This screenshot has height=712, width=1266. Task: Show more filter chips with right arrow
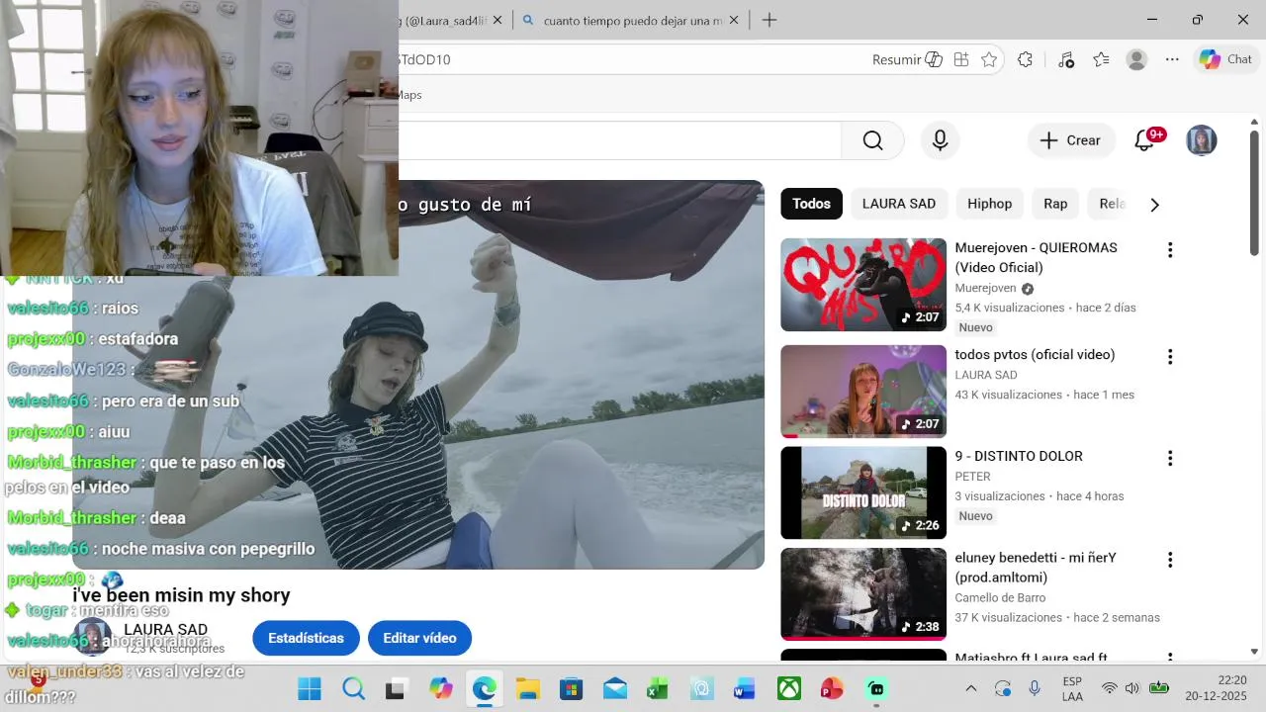[x=1154, y=205]
